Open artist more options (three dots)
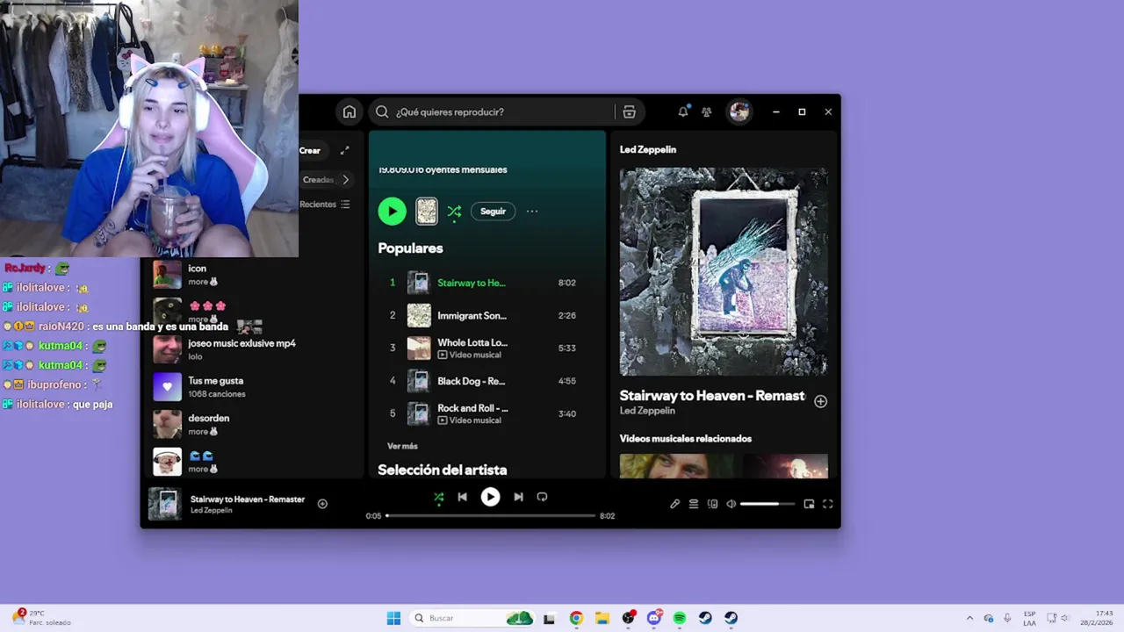 [x=532, y=212]
